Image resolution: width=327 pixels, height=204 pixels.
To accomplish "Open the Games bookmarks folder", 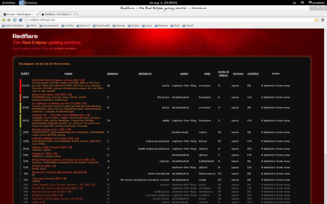I will point(118,26).
